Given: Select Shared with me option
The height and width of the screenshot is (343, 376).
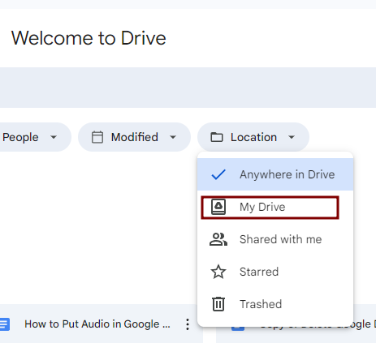Looking at the screenshot, I should pyautogui.click(x=275, y=239).
